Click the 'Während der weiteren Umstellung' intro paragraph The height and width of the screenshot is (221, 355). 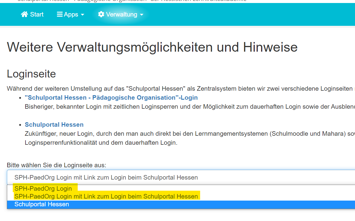click(x=179, y=89)
